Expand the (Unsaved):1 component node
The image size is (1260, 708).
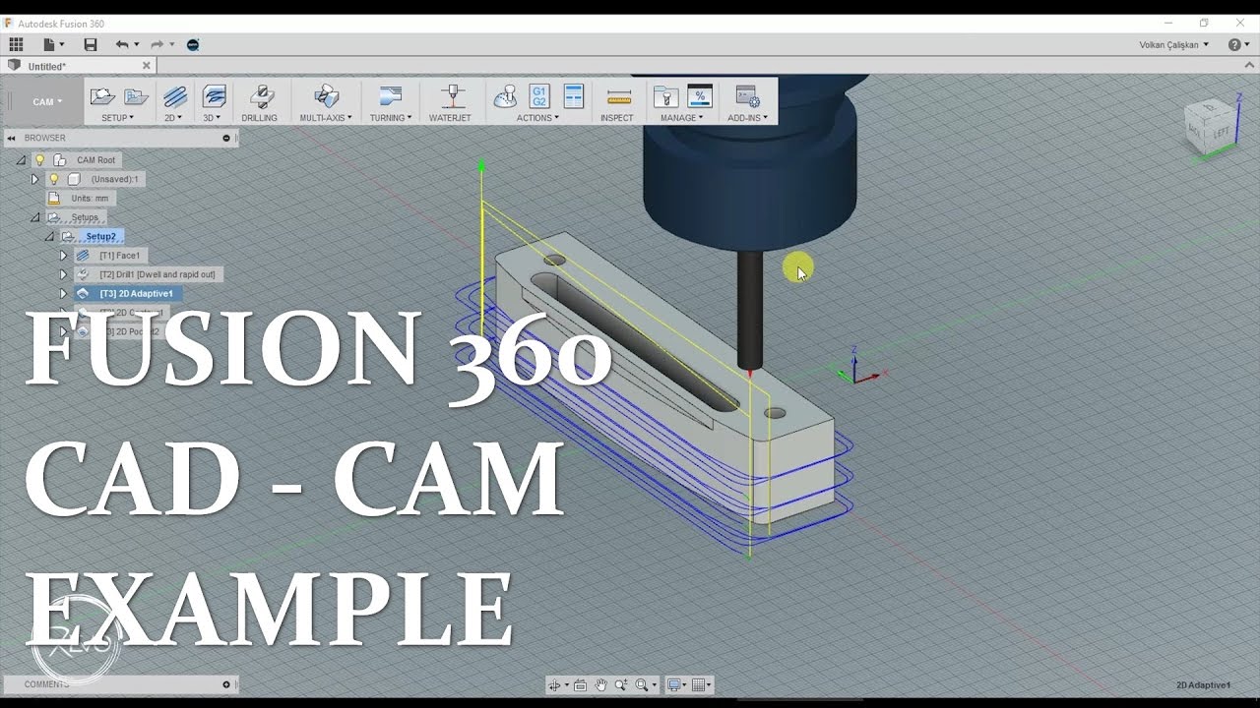click(35, 179)
